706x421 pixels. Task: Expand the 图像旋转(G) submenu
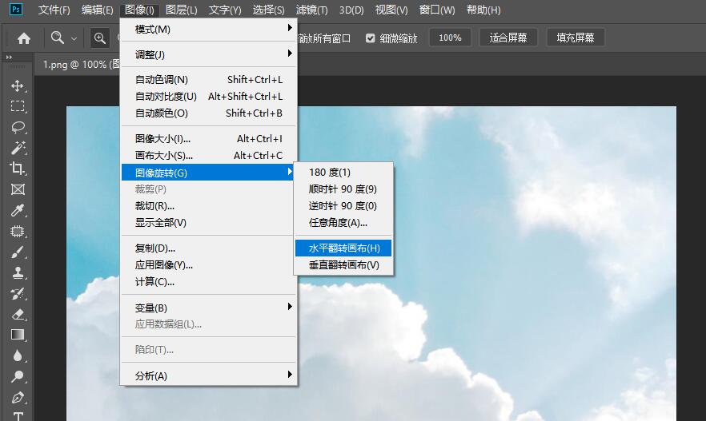tap(209, 173)
